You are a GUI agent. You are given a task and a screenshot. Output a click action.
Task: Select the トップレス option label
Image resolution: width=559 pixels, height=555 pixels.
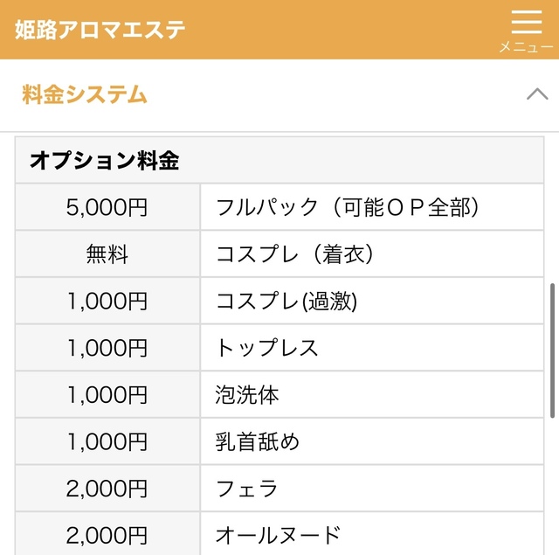pyautogui.click(x=267, y=348)
